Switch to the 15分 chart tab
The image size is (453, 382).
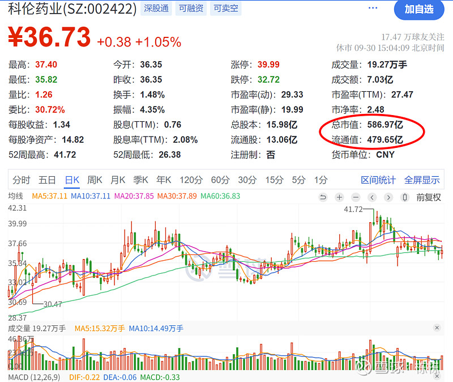(275, 180)
